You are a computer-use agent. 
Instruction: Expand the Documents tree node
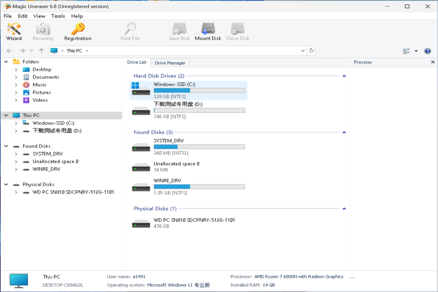point(16,77)
